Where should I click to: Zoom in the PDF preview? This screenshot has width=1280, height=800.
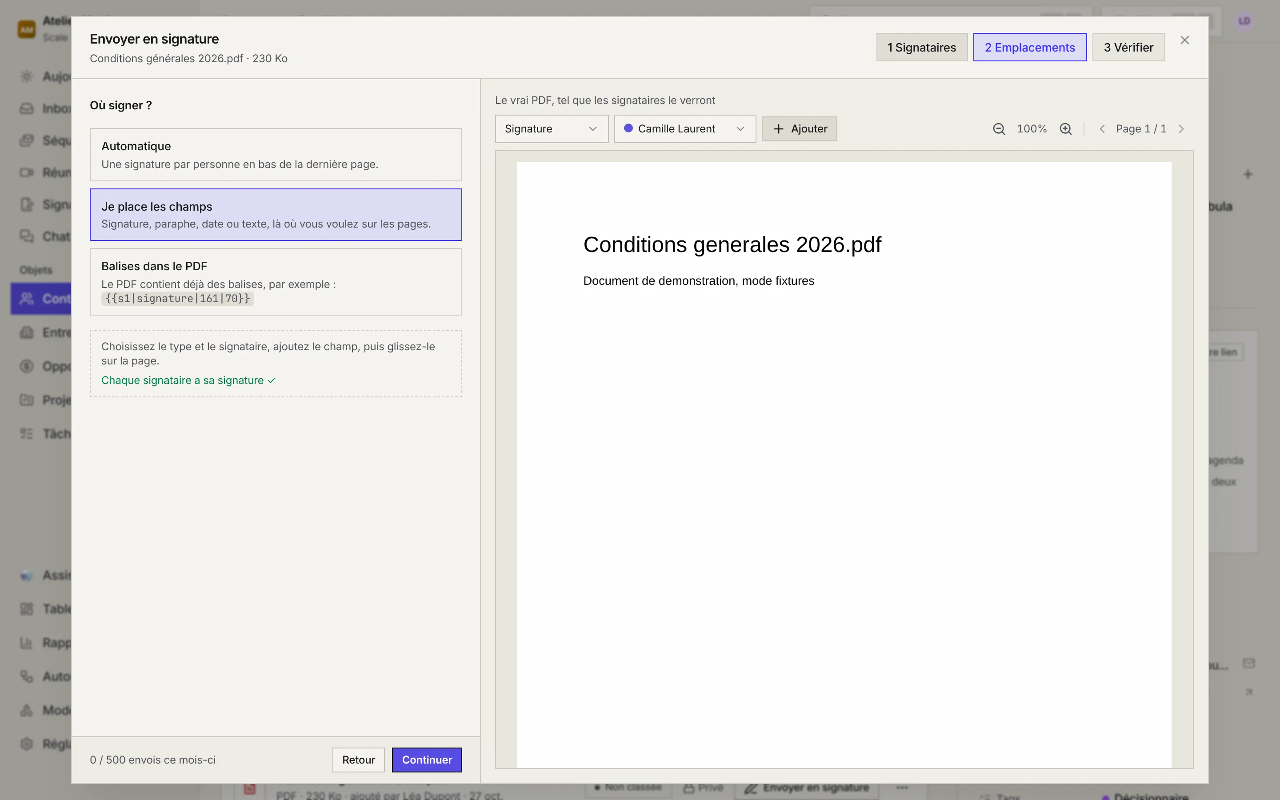tap(1066, 128)
